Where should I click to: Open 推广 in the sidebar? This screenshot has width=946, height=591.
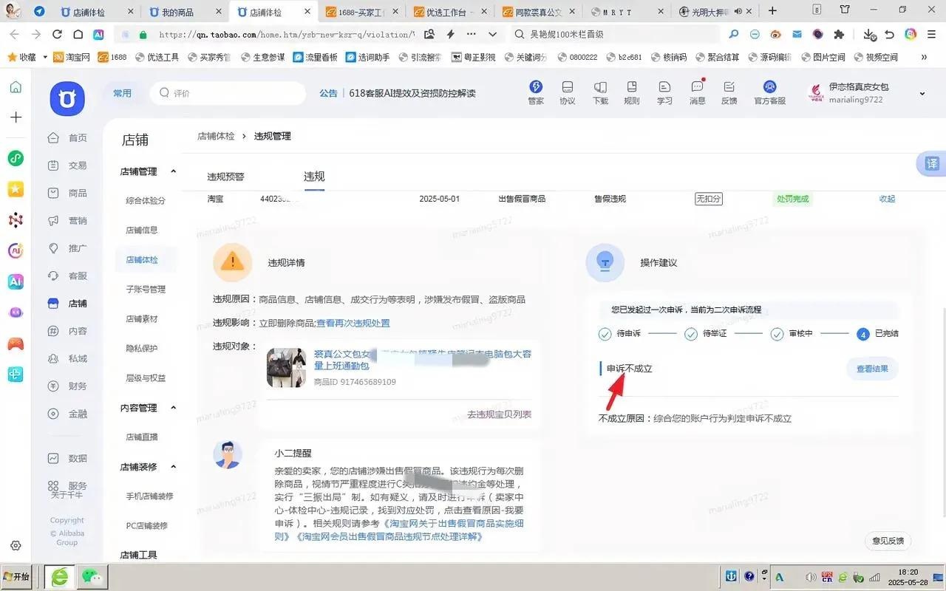pyautogui.click(x=67, y=248)
